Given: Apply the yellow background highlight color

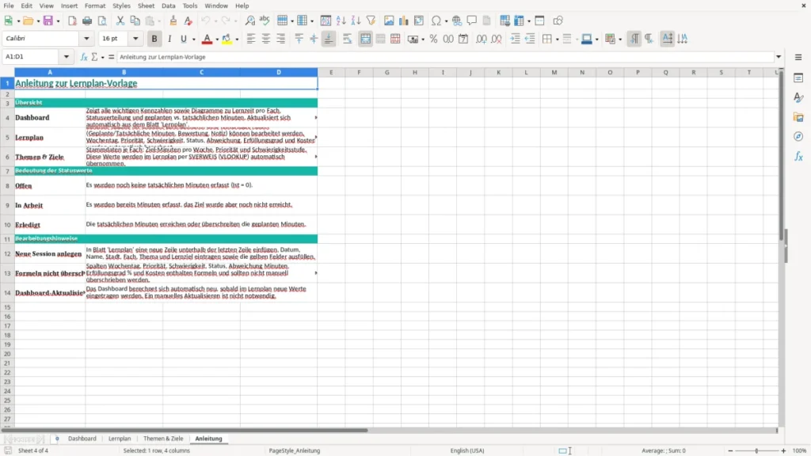Looking at the screenshot, I should [227, 39].
